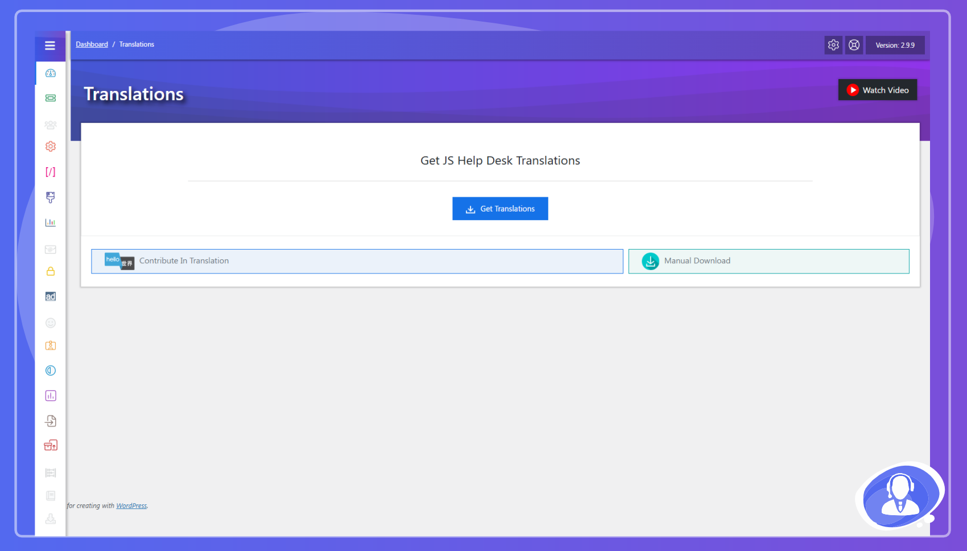This screenshot has width=967, height=551.
Task: Open the bar-chart Reports icon in the sidebar
Action: (51, 222)
